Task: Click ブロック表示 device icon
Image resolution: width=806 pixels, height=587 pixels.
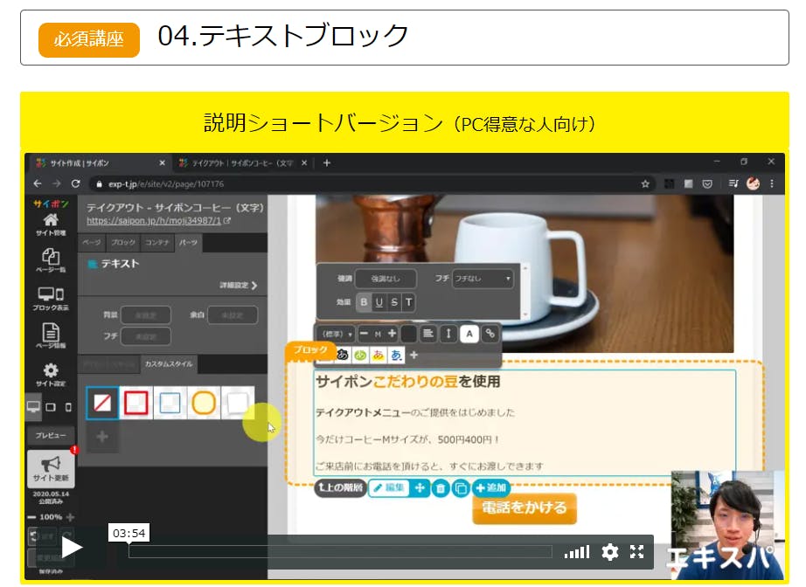Action: coord(51,299)
